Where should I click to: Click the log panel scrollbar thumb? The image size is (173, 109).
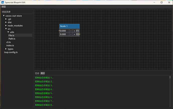[x=170, y=77]
